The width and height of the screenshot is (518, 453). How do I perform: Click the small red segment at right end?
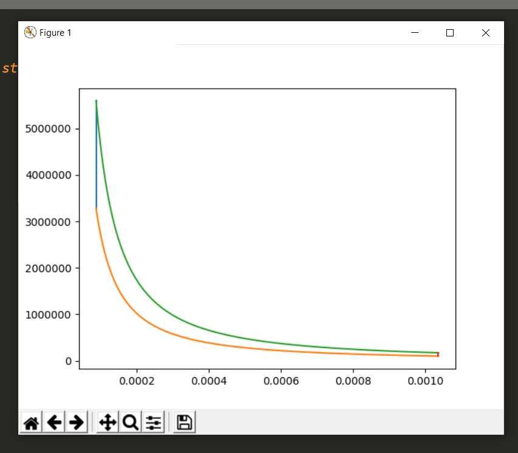(438, 355)
